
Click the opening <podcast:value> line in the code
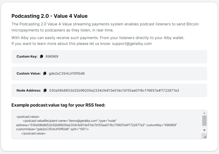tap(28, 117)
